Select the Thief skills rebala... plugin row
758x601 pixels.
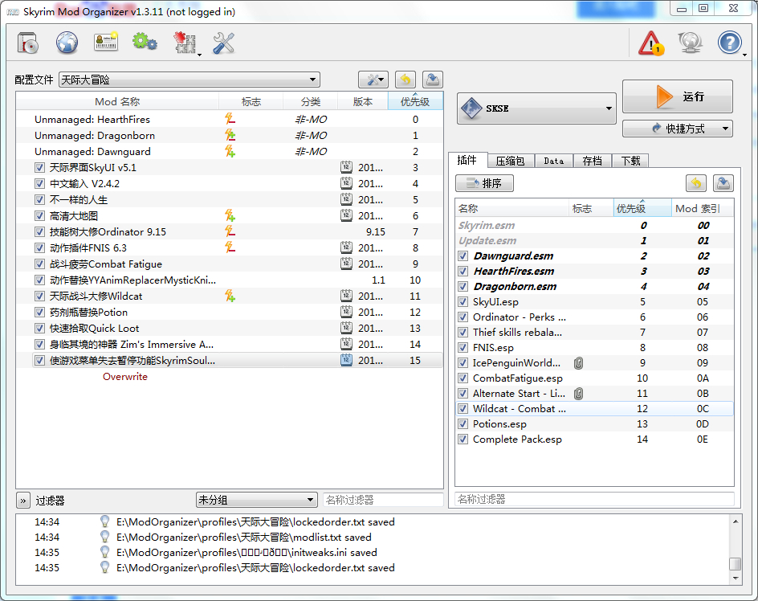(x=594, y=333)
